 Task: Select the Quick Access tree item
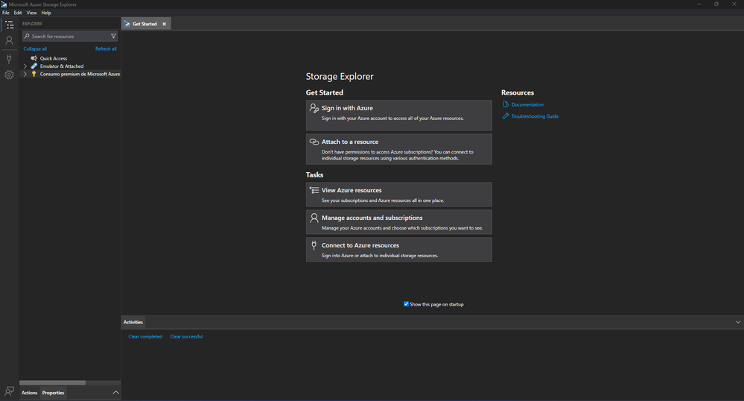tap(53, 58)
